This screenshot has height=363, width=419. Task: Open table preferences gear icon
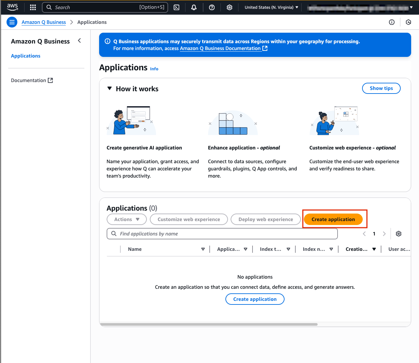click(398, 234)
